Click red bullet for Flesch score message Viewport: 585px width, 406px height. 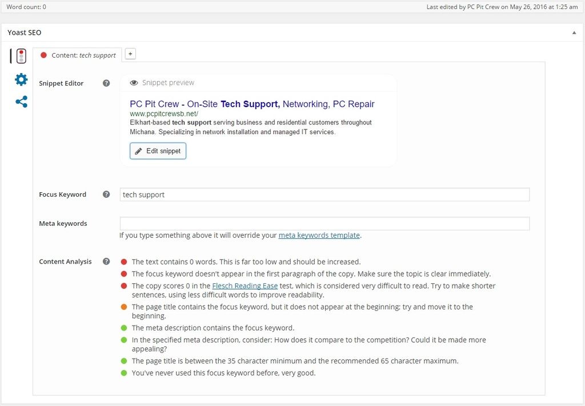124,286
